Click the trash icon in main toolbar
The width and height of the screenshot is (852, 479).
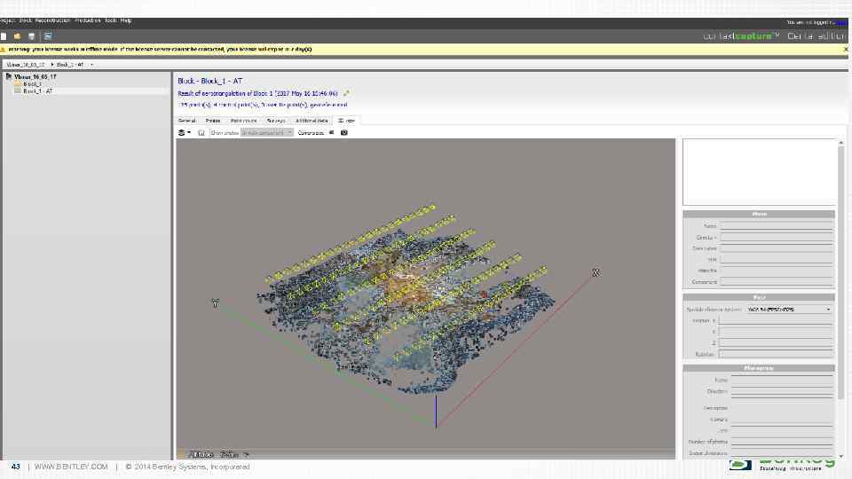coord(32,36)
